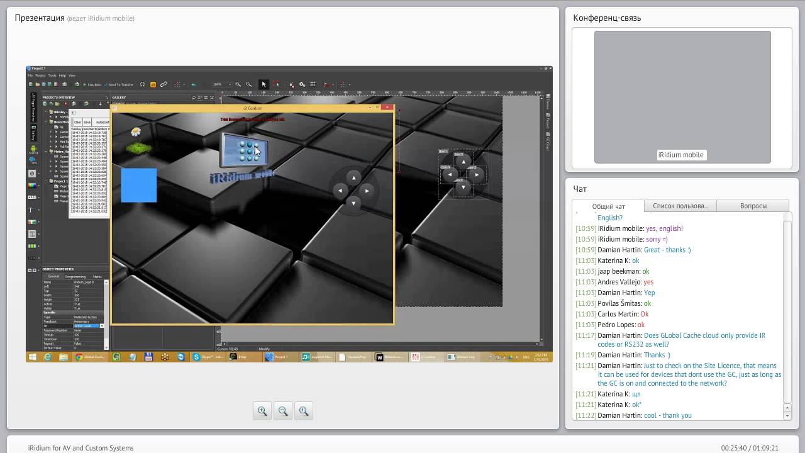Open the align objects dropdown arrow

pyautogui.click(x=332, y=84)
